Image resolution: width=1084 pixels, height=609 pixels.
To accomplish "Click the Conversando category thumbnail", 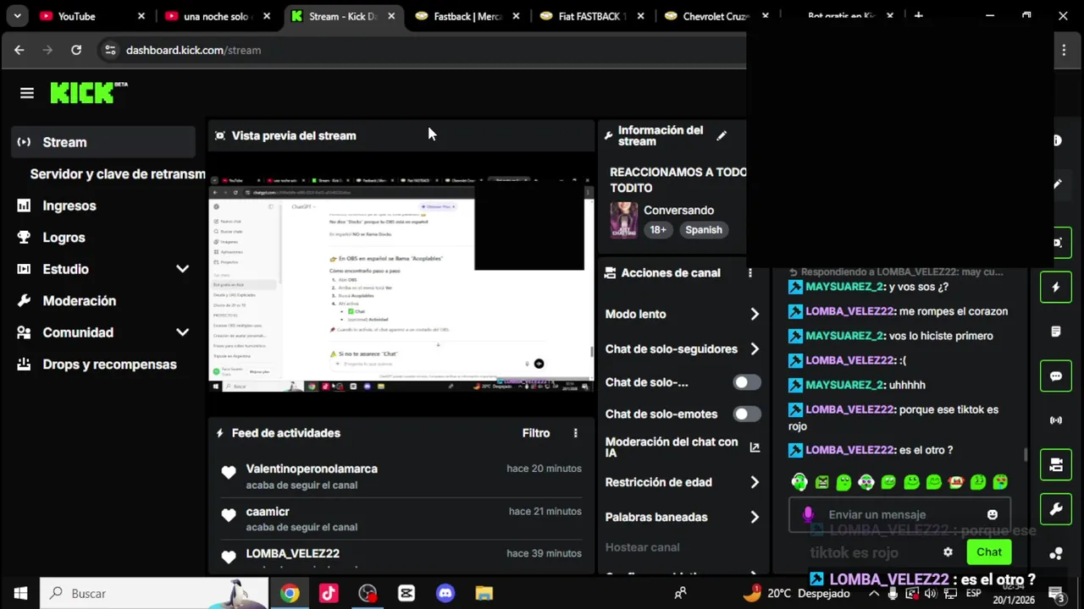I will pyautogui.click(x=624, y=220).
